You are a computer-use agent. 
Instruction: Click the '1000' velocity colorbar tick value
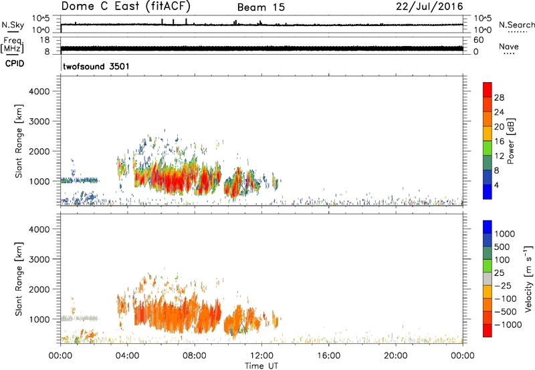[505, 234]
